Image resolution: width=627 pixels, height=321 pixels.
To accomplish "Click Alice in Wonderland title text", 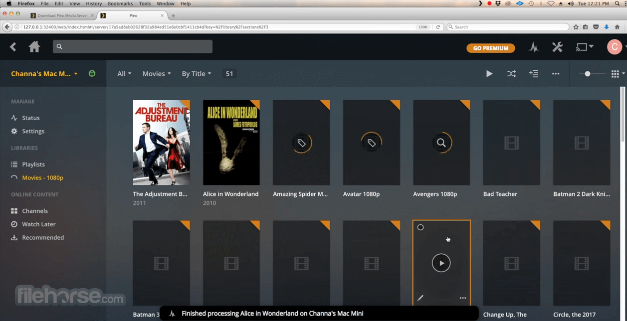I will click(x=231, y=194).
